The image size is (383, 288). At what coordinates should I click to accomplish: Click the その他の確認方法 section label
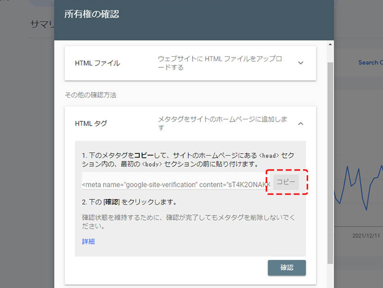point(91,95)
